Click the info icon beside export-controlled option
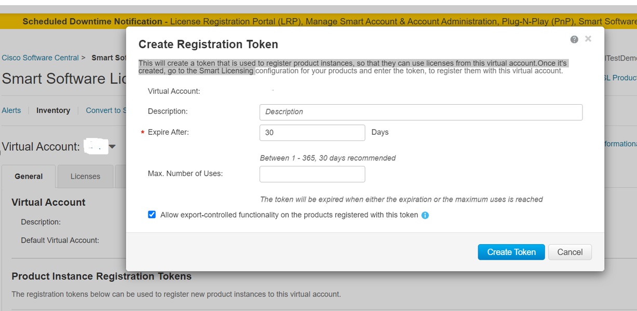Screen dimensions: 637x311 (x=426, y=215)
